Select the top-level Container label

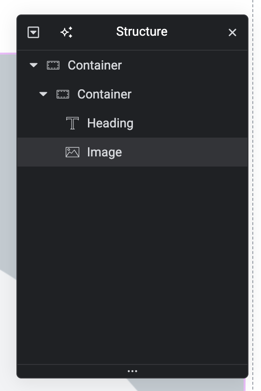point(95,65)
